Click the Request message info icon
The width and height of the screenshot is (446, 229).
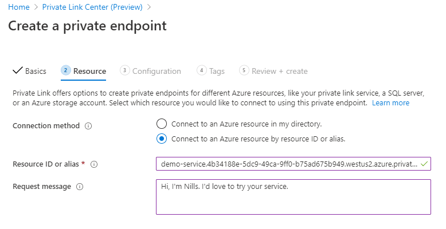click(x=80, y=187)
